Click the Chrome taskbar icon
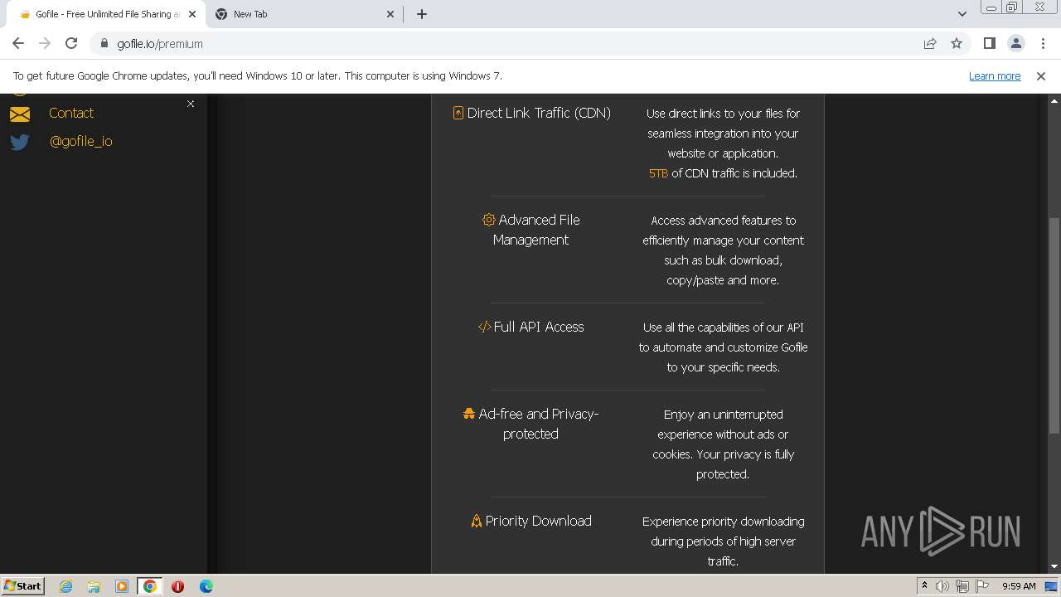The image size is (1061, 597). pos(150,586)
